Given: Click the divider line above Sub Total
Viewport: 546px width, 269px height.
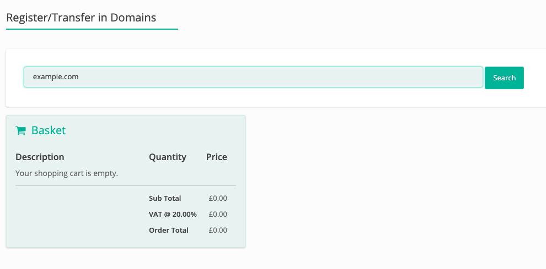Looking at the screenshot, I should click(x=126, y=186).
